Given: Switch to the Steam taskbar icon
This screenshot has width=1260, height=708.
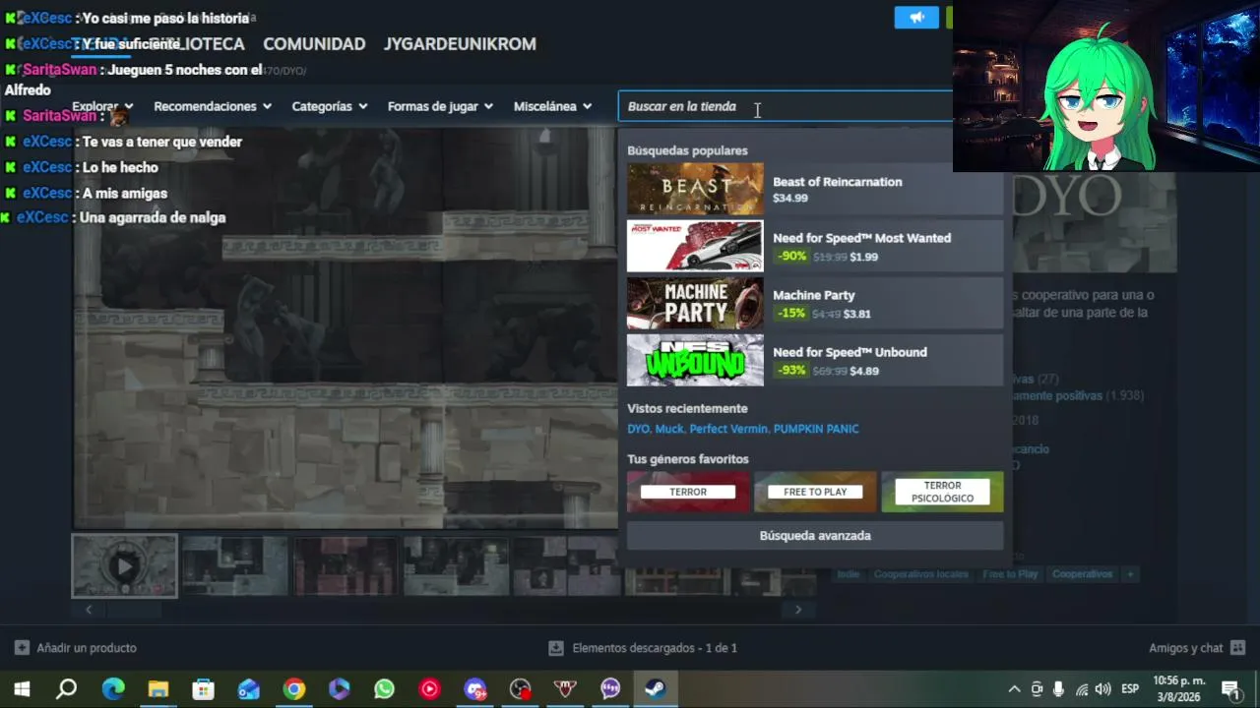Looking at the screenshot, I should click(x=656, y=689).
